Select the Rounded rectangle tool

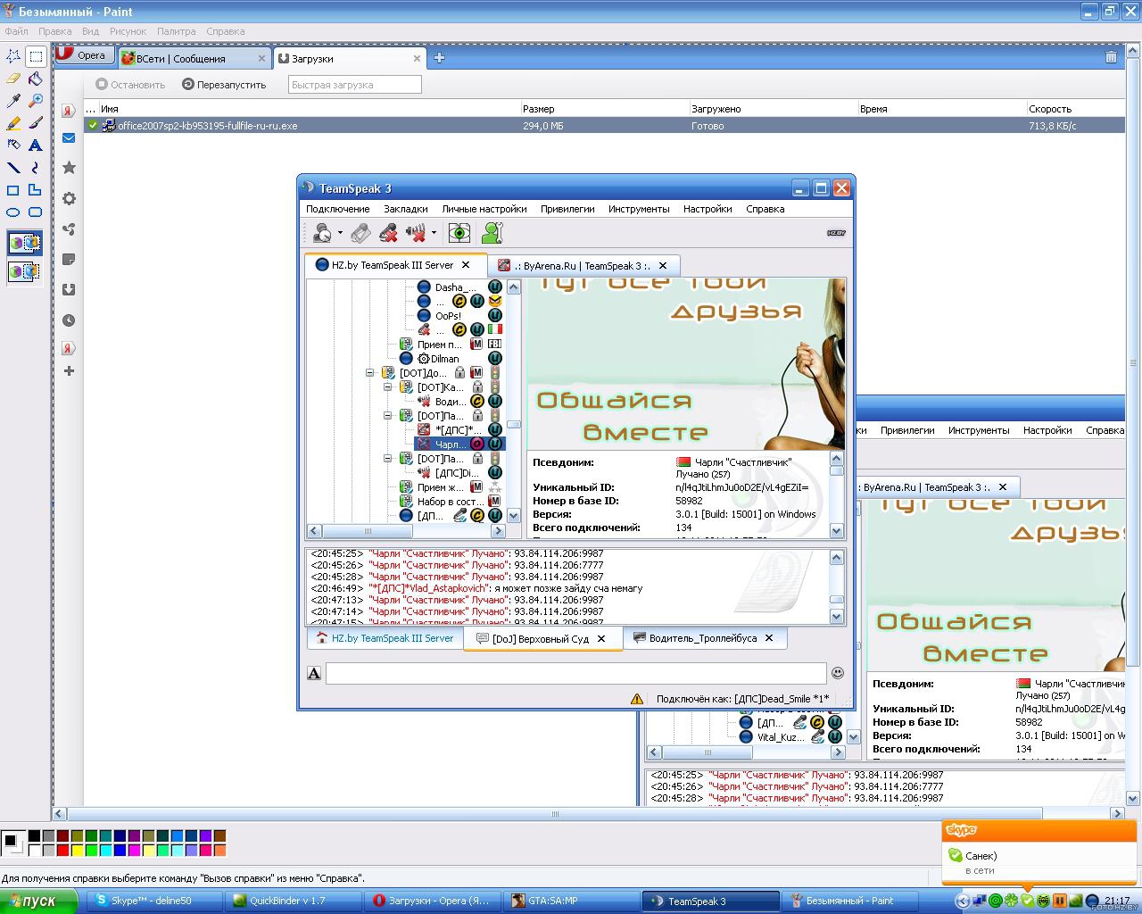[36, 212]
